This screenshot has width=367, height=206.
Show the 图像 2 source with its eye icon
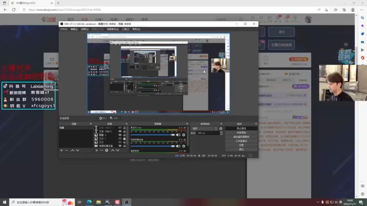[120, 139]
